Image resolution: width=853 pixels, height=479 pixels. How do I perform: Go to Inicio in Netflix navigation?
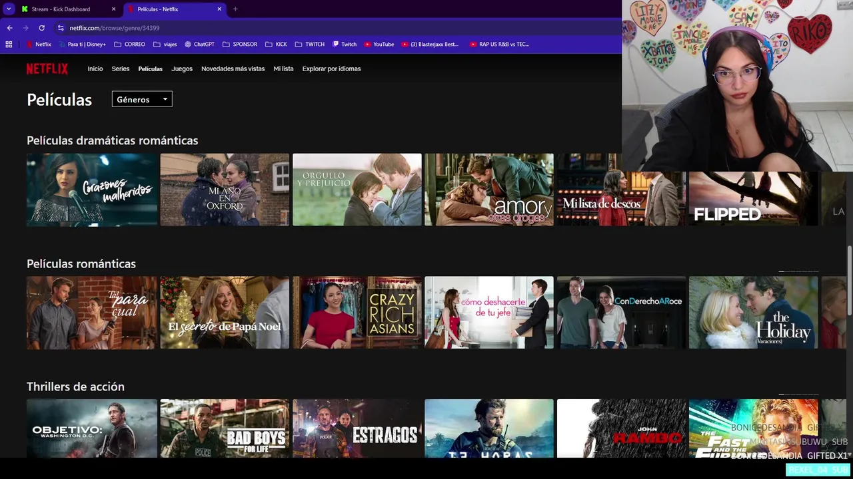[95, 69]
